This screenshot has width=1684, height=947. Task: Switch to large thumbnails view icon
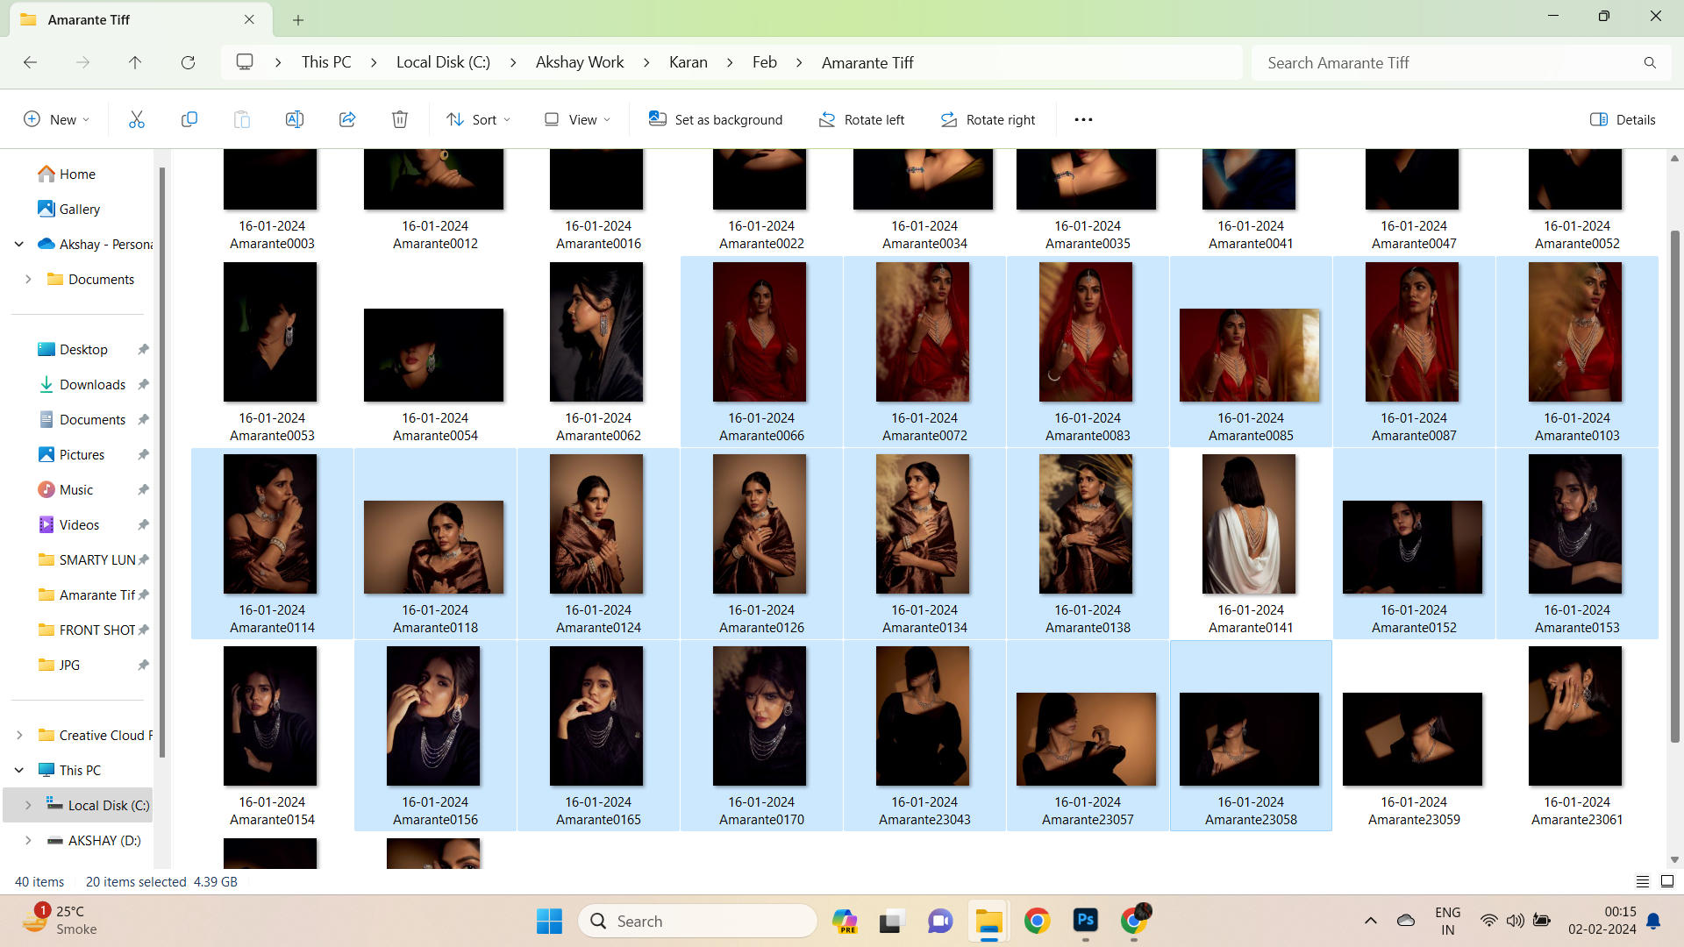(1667, 881)
